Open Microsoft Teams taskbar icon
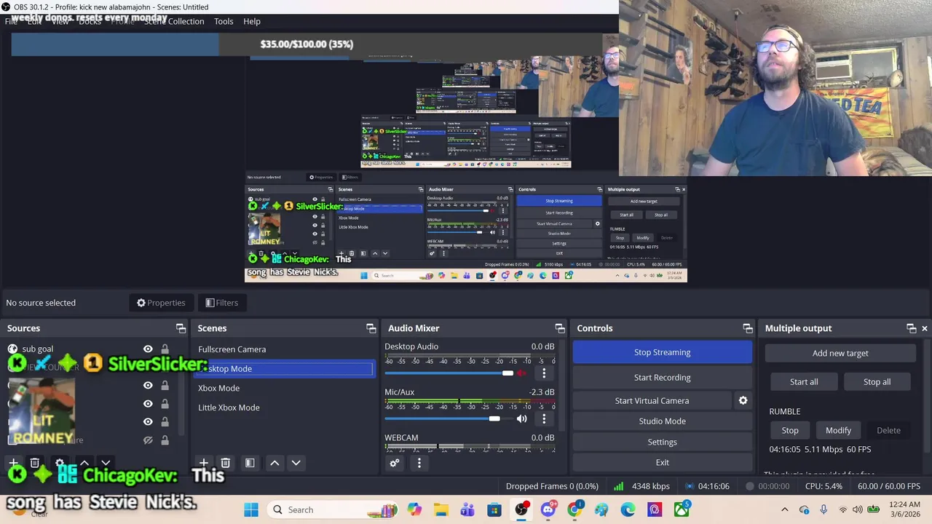 coord(467,509)
